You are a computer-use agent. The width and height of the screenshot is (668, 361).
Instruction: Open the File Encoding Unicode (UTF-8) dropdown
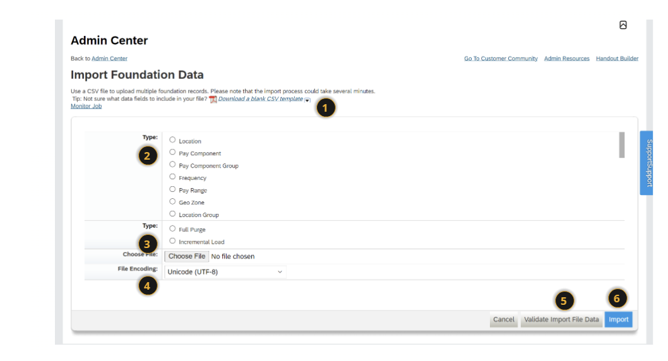tap(225, 272)
